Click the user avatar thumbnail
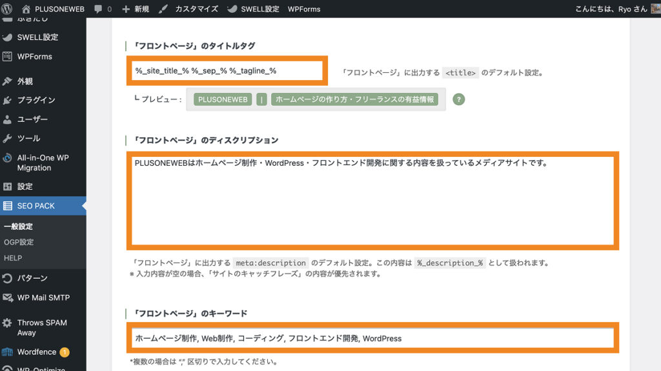 [x=655, y=9]
